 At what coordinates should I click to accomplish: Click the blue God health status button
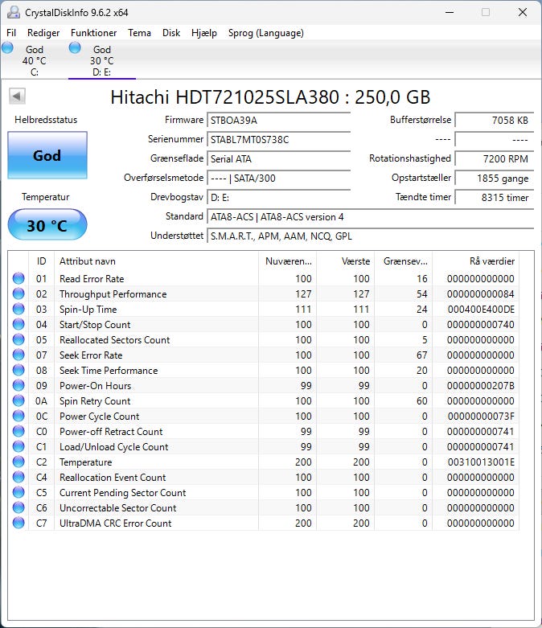tap(47, 155)
